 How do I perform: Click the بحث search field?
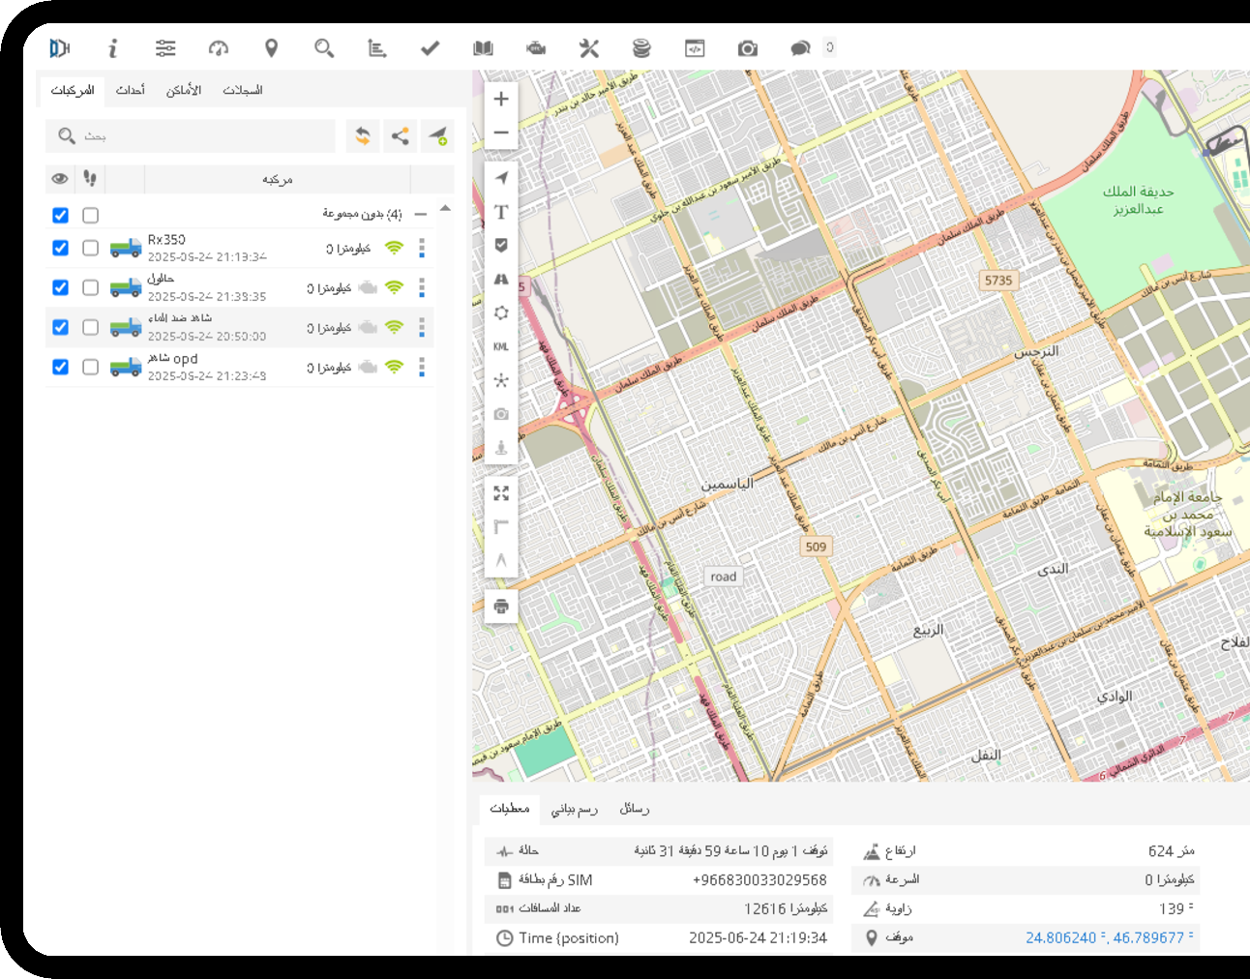[191, 136]
